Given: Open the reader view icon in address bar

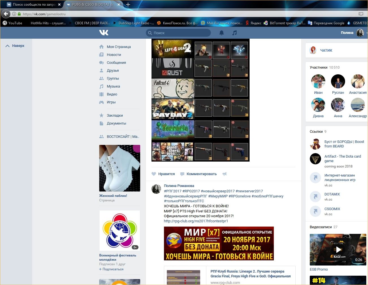Looking at the screenshot, I should pyautogui.click(x=361, y=14).
